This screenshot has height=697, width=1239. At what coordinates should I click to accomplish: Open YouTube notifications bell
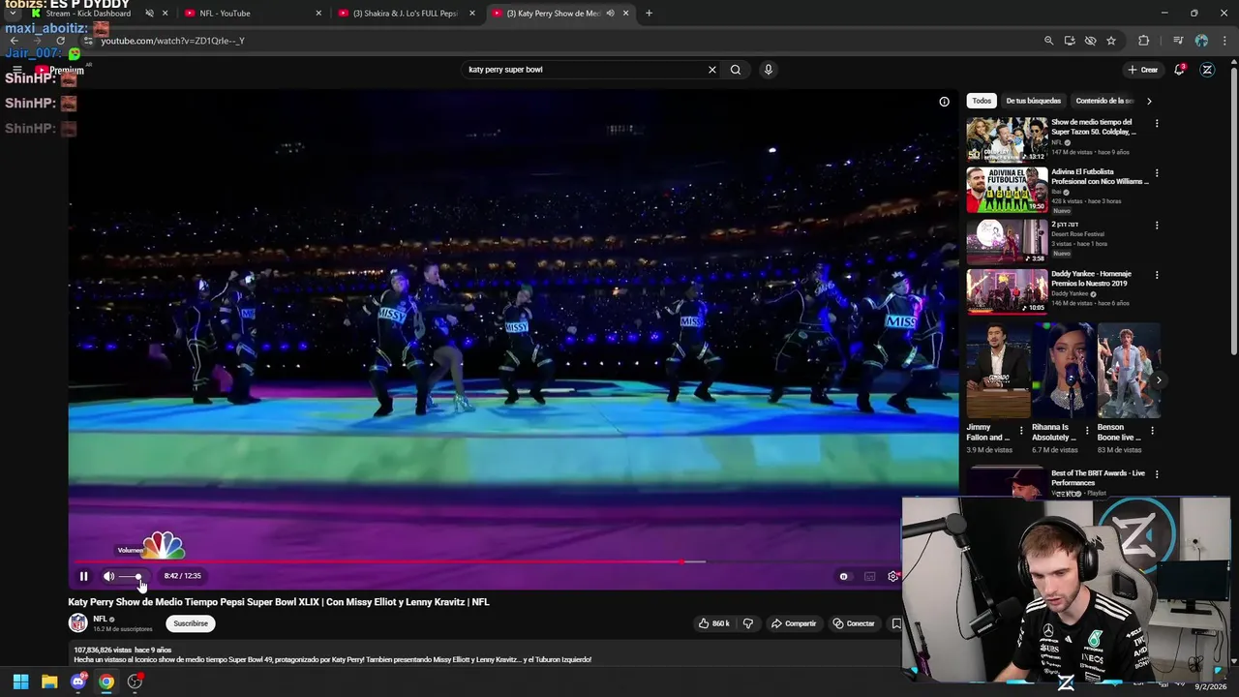(1179, 70)
